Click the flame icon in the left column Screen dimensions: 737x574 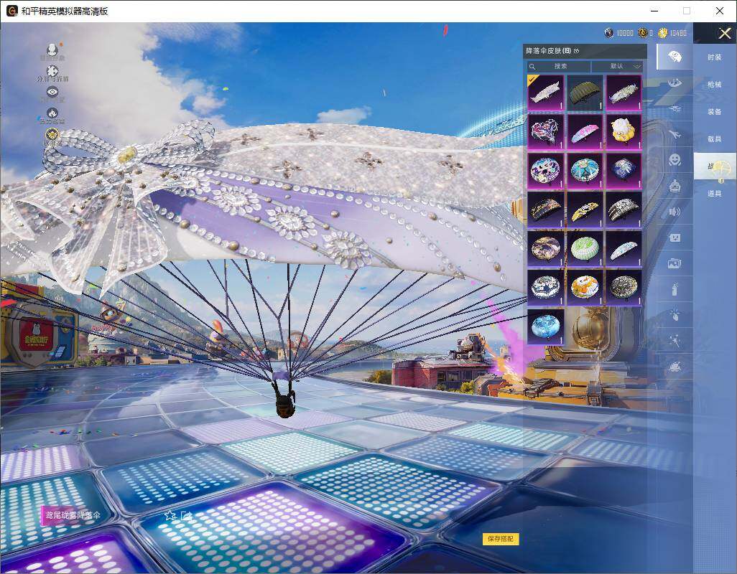(x=52, y=113)
